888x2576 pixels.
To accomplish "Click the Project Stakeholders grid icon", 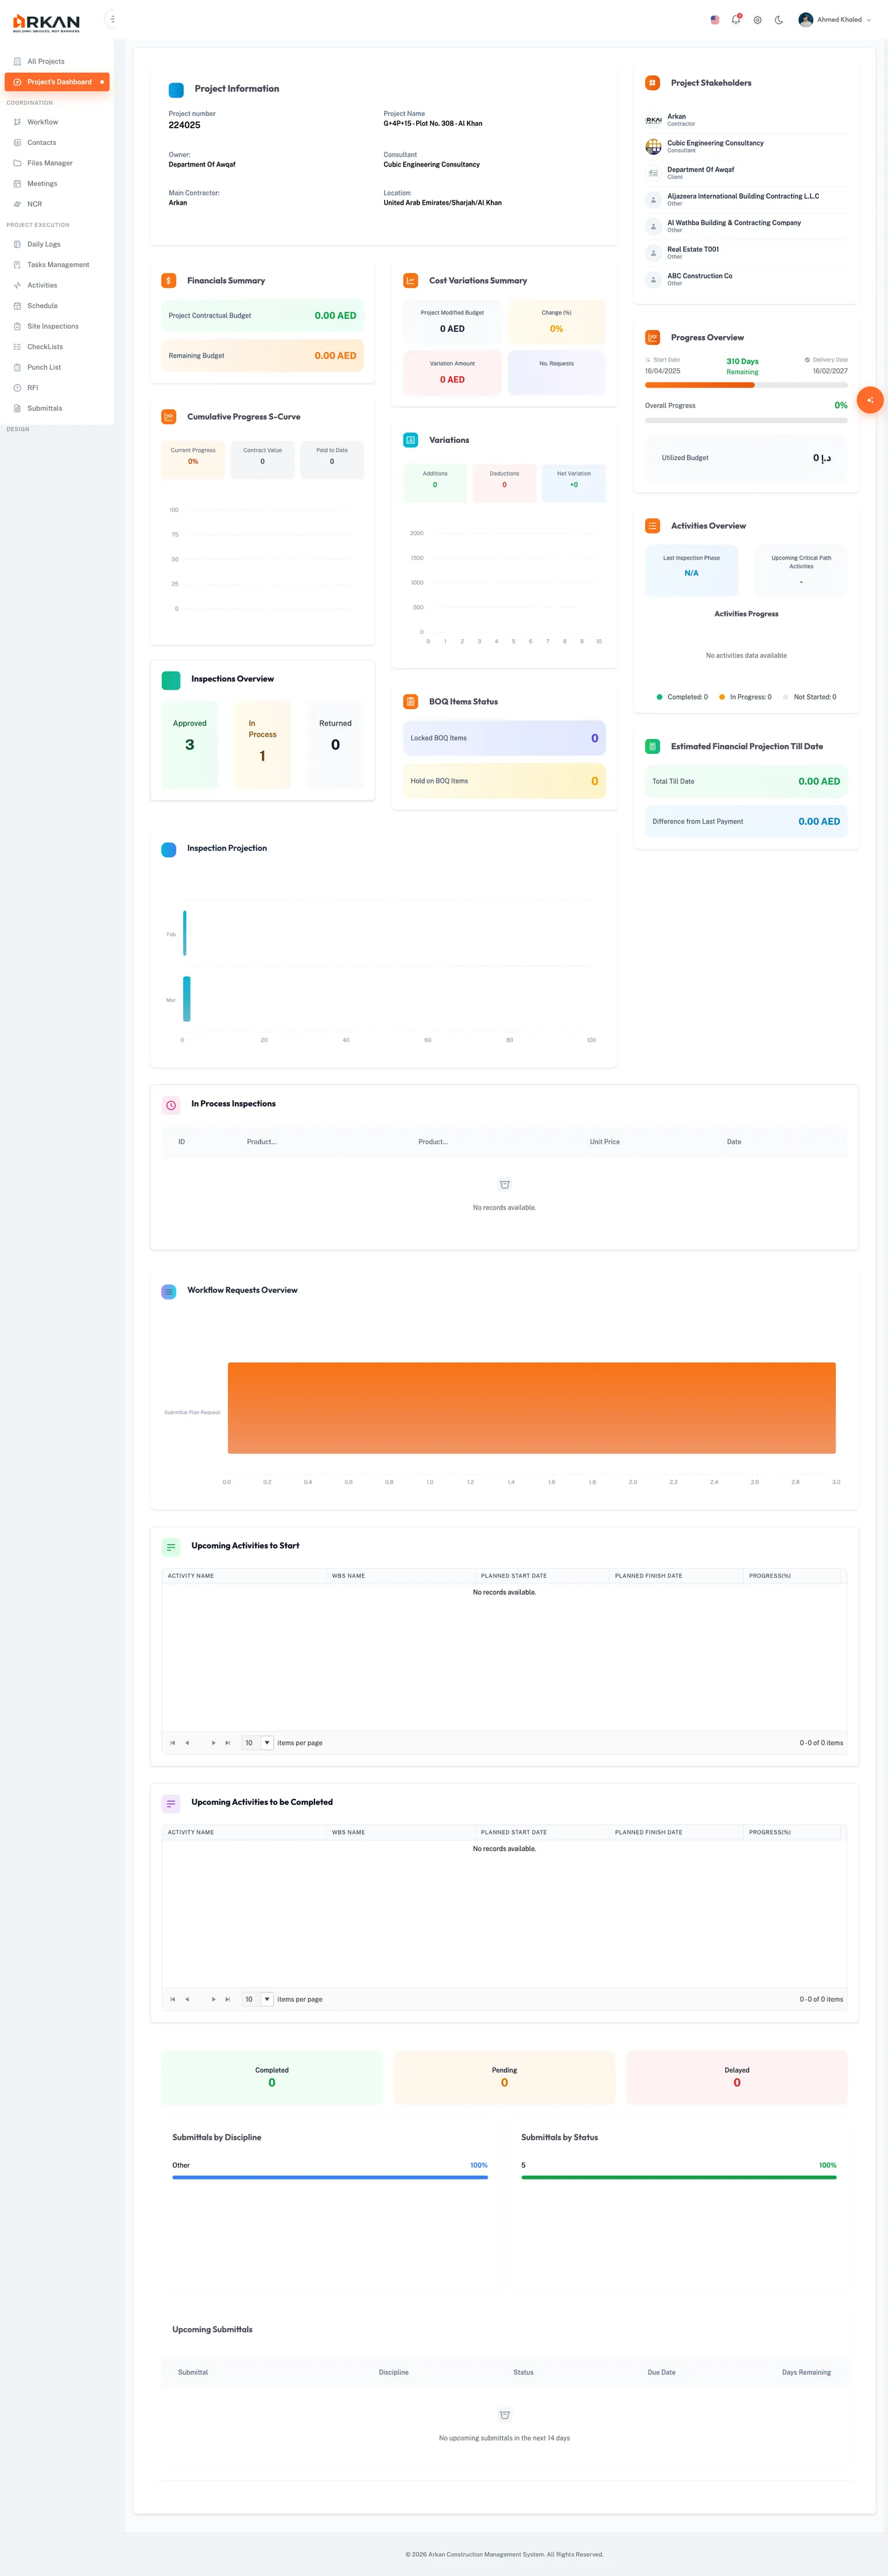I will [x=652, y=83].
